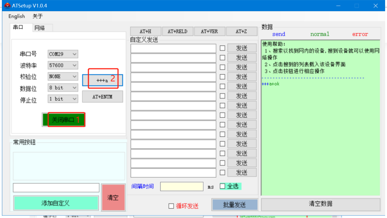The image size is (387, 218).
Task: Send the AT+RELD command
Action: (x=177, y=32)
